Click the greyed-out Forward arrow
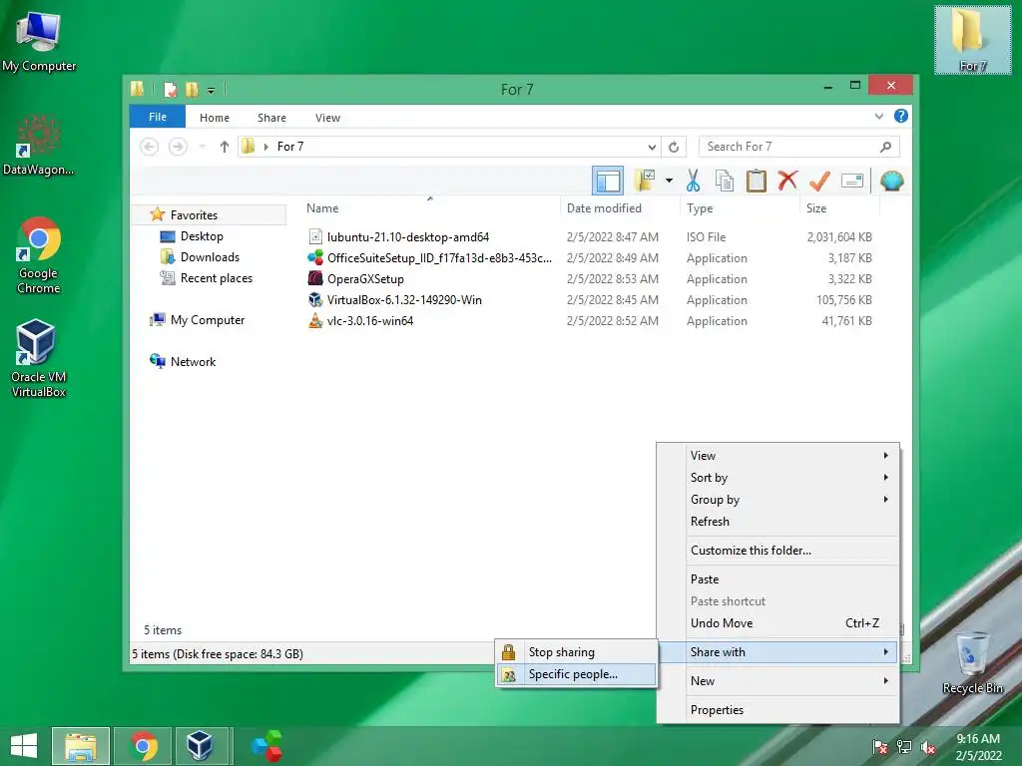Image resolution: width=1022 pixels, height=766 pixels. point(178,147)
